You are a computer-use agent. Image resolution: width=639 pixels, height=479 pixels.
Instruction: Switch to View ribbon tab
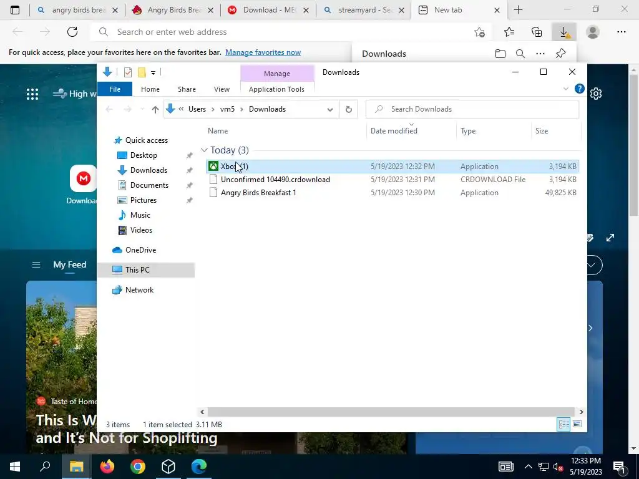tap(222, 89)
